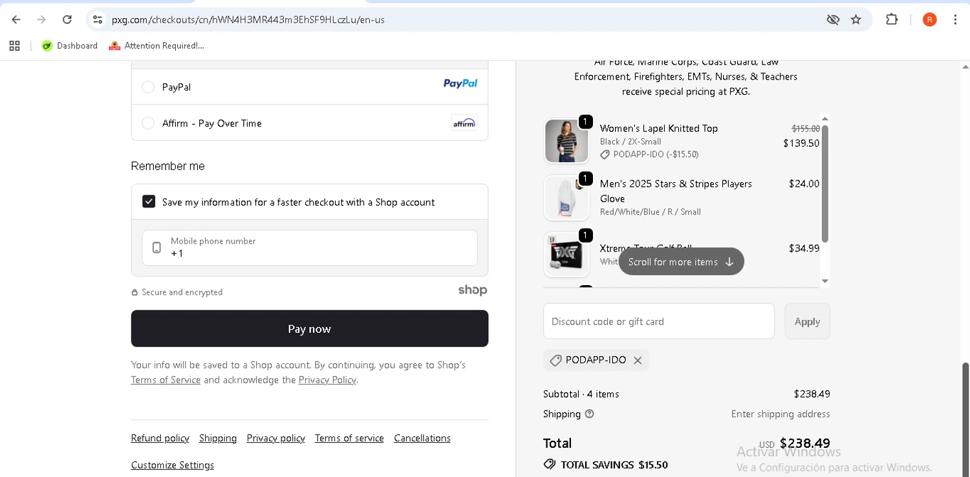The width and height of the screenshot is (970, 477).
Task: Click the Scroll for more items pill
Action: [x=681, y=262]
